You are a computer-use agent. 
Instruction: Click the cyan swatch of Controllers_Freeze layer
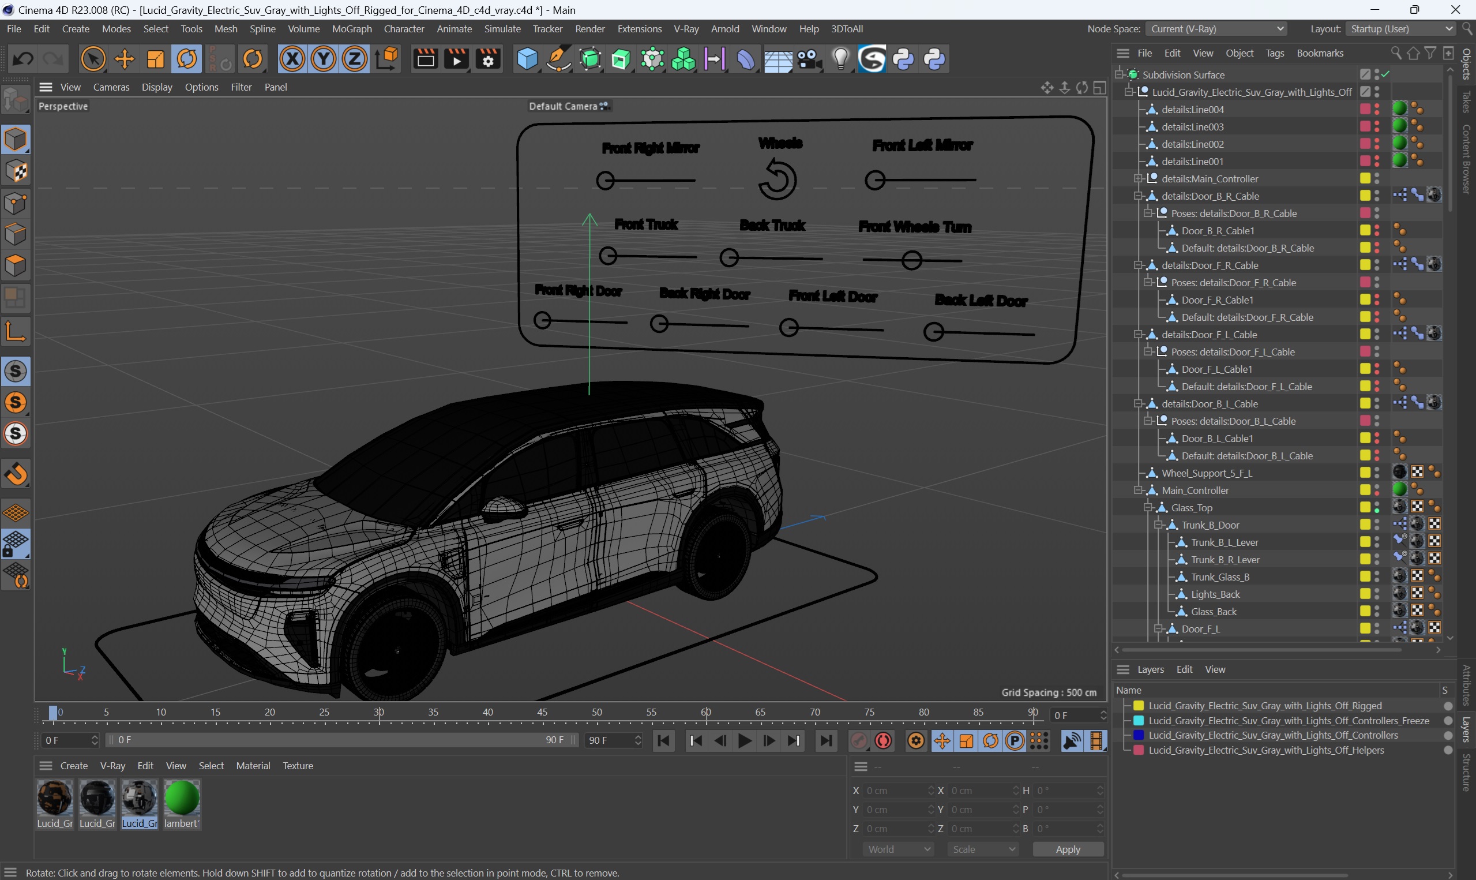click(x=1138, y=721)
